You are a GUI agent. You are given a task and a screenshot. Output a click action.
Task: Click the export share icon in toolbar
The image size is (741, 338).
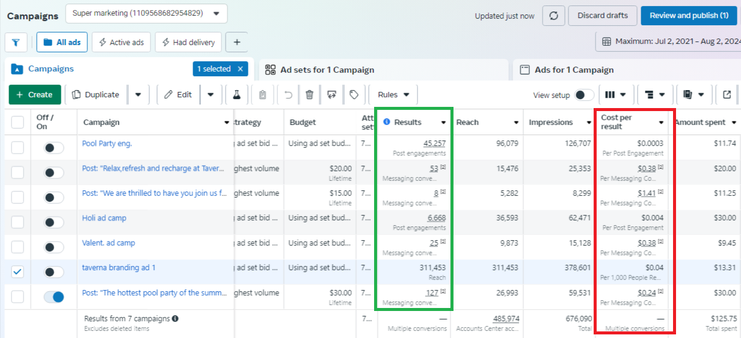727,95
